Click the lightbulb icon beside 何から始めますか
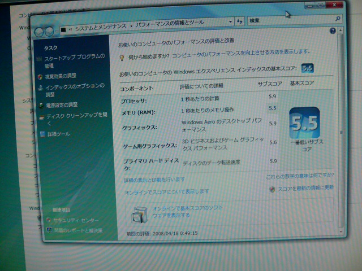The width and height of the screenshot is (362, 271). pyautogui.click(x=122, y=58)
